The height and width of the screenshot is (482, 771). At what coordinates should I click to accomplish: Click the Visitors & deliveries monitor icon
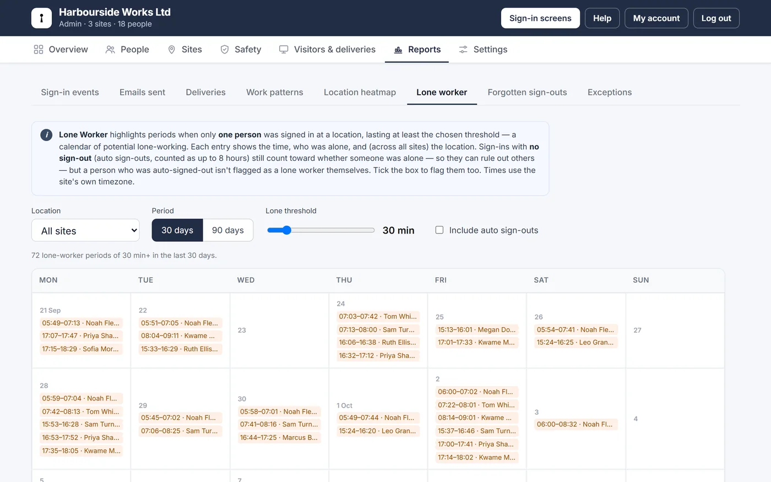[284, 50]
